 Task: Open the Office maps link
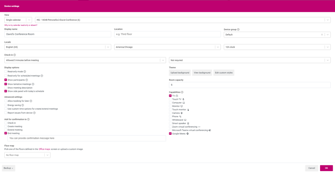(x=44, y=149)
